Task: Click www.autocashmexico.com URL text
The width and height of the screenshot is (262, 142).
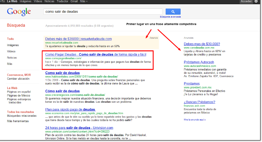Action: pos(200,66)
